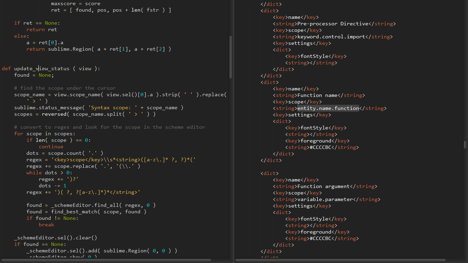Click the 'while dots > 0:' line
Screen dimensions: 468x263
pyautogui.click(x=49, y=173)
